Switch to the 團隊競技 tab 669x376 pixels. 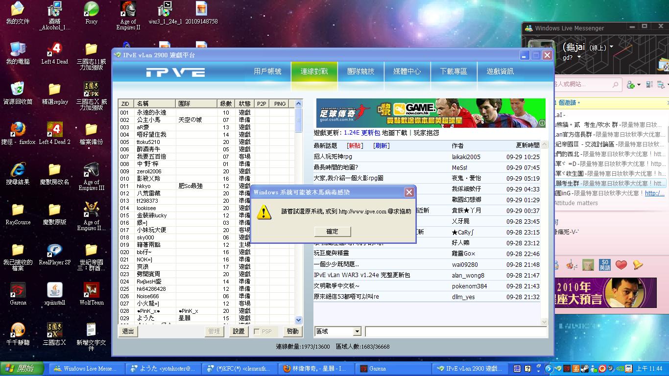[x=360, y=71]
